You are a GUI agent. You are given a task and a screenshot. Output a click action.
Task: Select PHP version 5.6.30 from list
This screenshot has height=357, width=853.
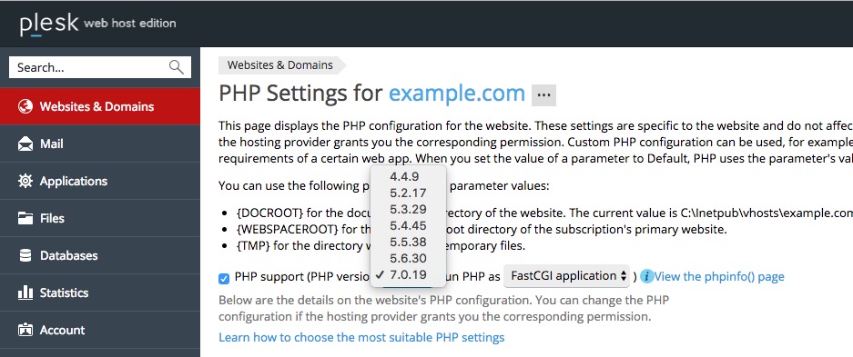(408, 258)
